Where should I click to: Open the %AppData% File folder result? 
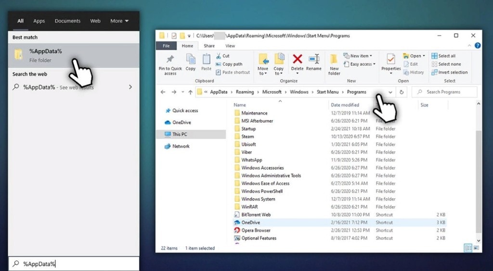(x=74, y=55)
